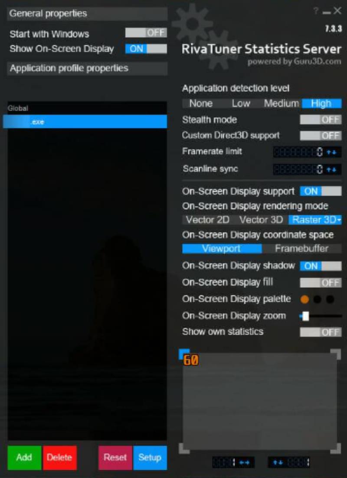Screen dimensions: 347x478
Task: Enable Custom Direct3D support switch
Action: pos(321,135)
